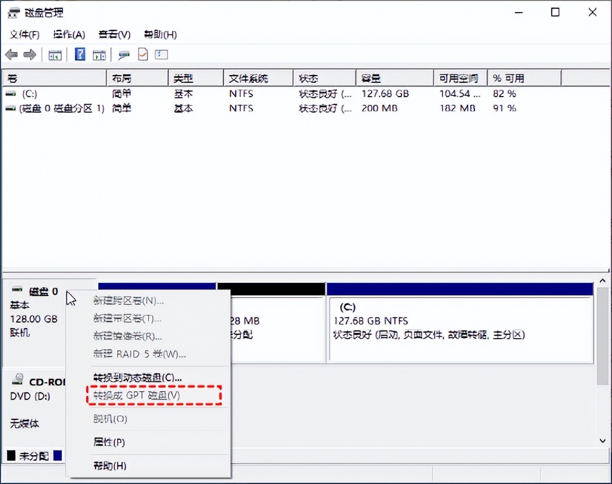Open the 文件(F) menu
Screen dimensions: 612x484
[24, 34]
